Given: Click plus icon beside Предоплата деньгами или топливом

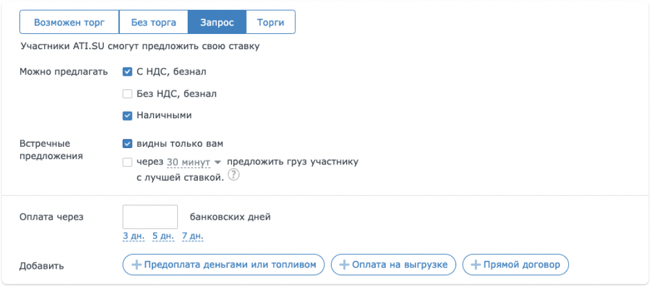Looking at the screenshot, I should 137,265.
